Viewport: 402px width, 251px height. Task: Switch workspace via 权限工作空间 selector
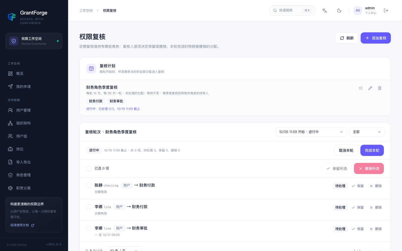[34, 41]
